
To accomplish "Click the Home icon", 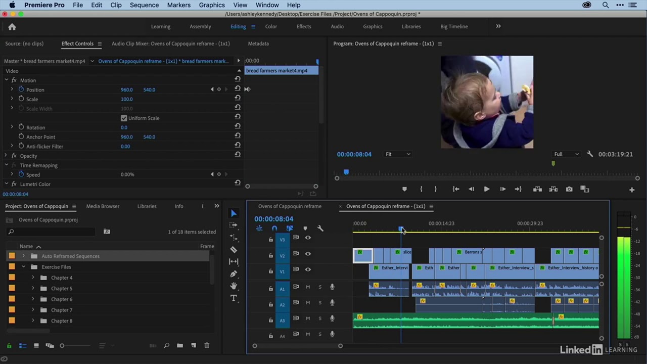I will pyautogui.click(x=12, y=27).
